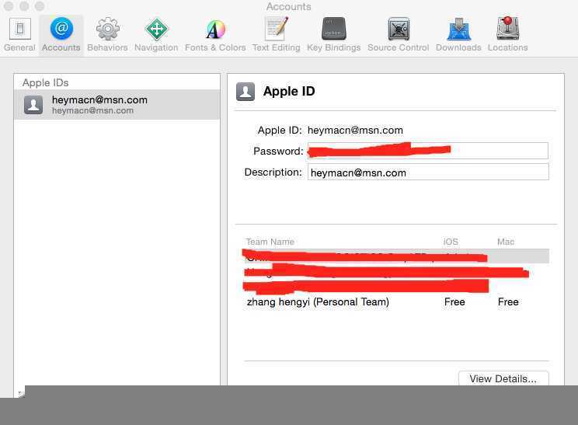The image size is (578, 425).
Task: Switch to the Behaviors tab label
Action: click(108, 47)
